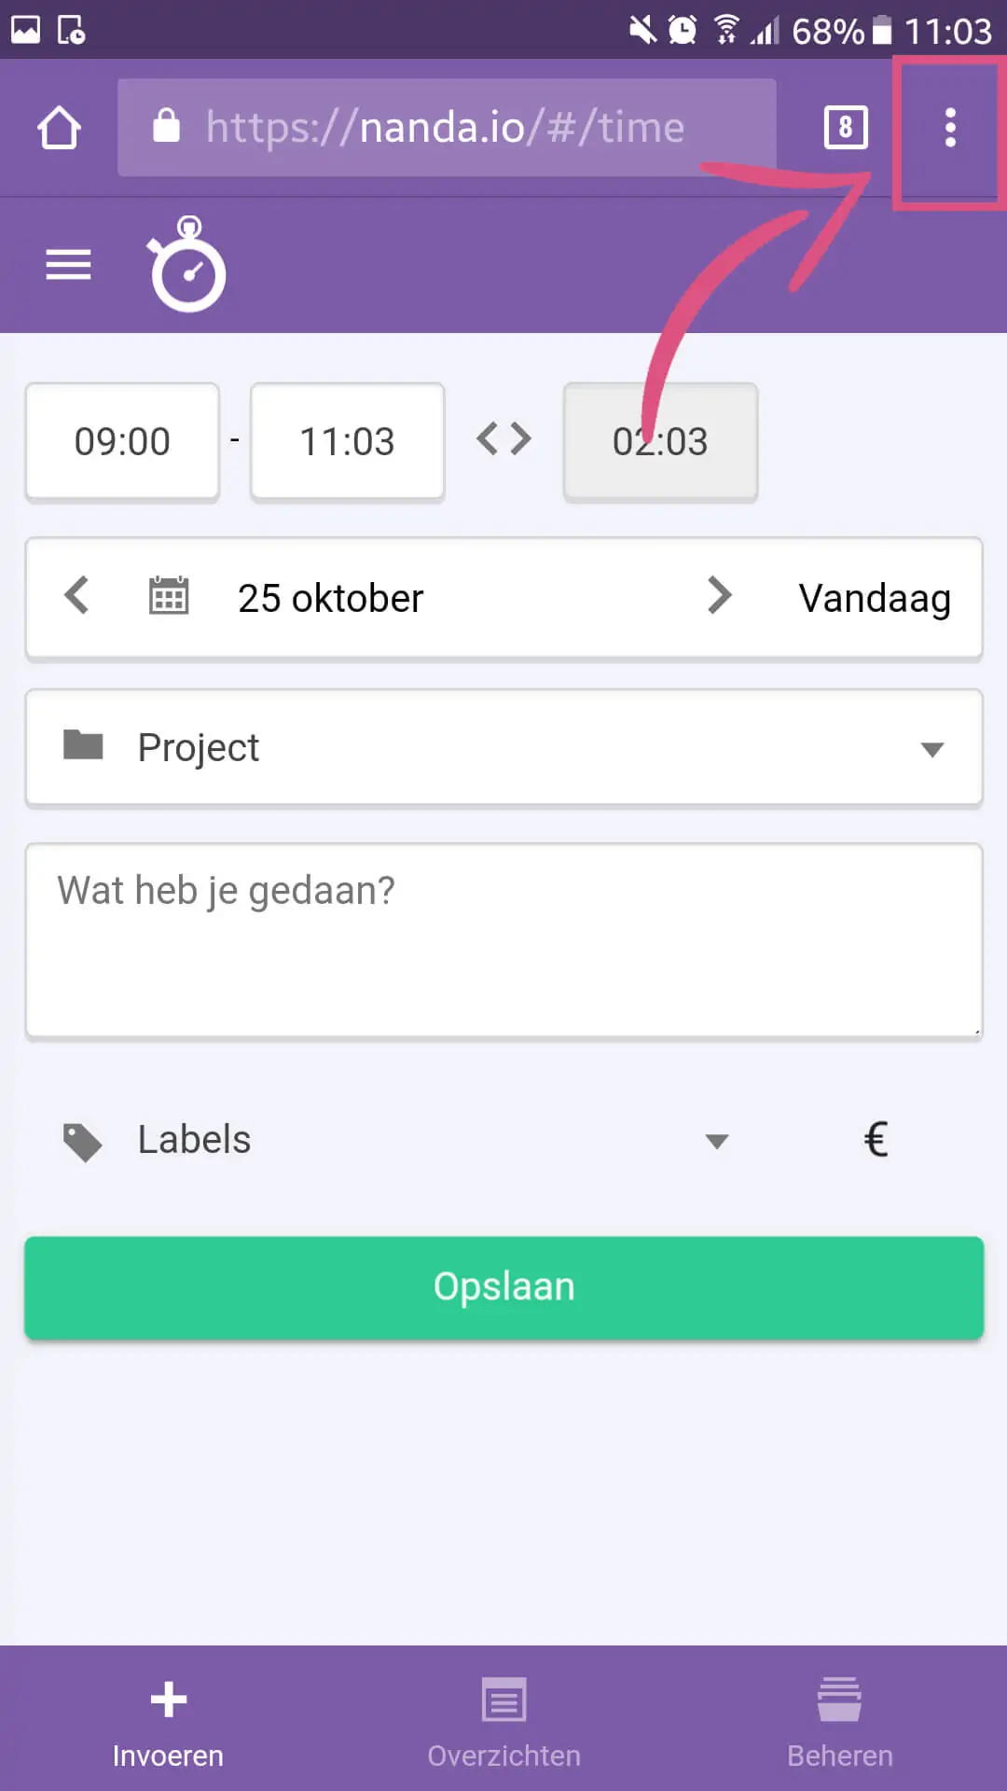Viewport: 1007px width, 1791px height.
Task: Toggle the time/duration swap arrows
Action: coord(504,438)
